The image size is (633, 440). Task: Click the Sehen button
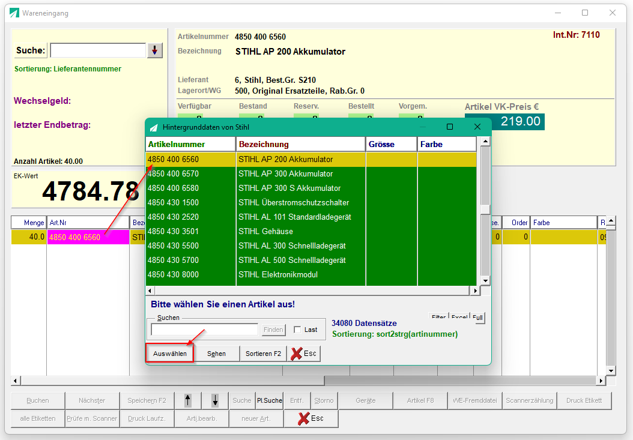coord(216,354)
